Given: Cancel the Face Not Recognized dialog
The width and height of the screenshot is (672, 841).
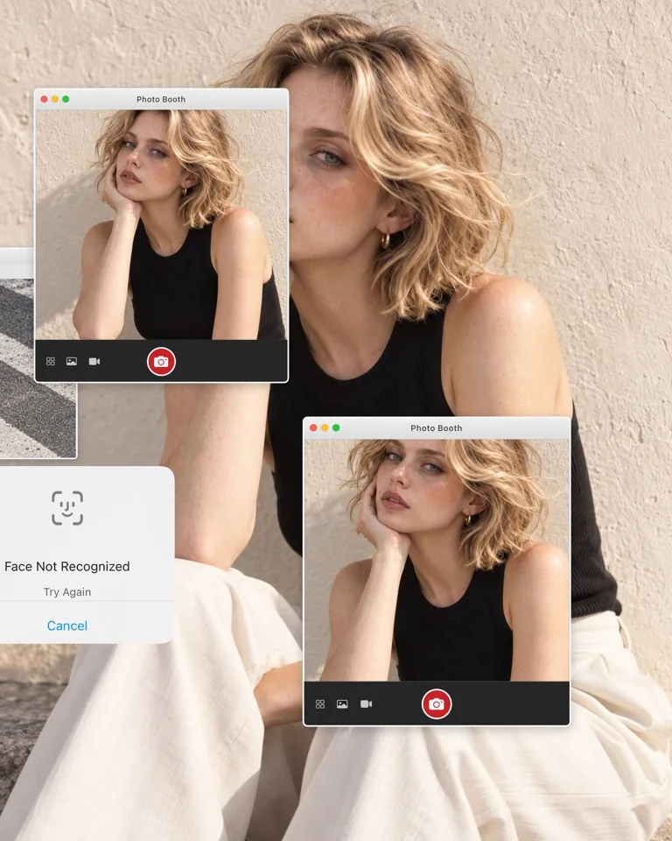Looking at the screenshot, I should point(67,625).
